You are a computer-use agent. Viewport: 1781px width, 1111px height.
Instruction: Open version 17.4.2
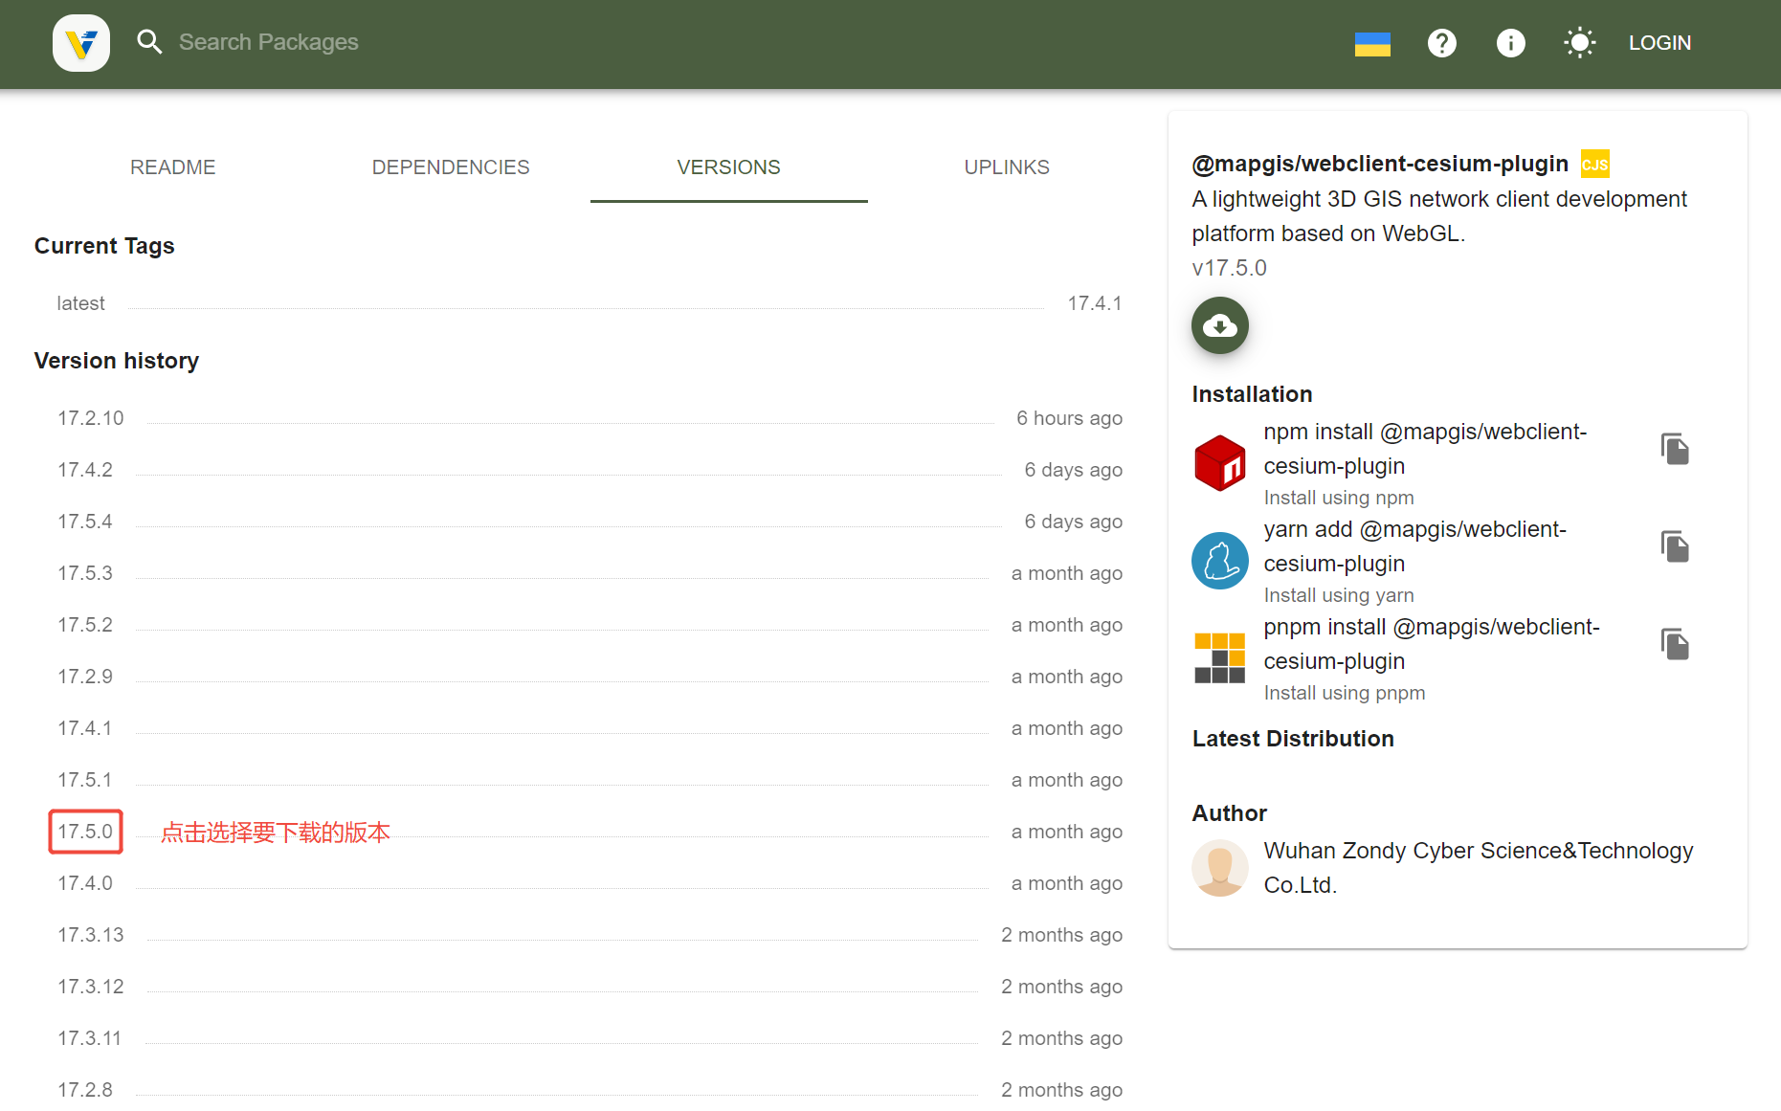point(85,470)
